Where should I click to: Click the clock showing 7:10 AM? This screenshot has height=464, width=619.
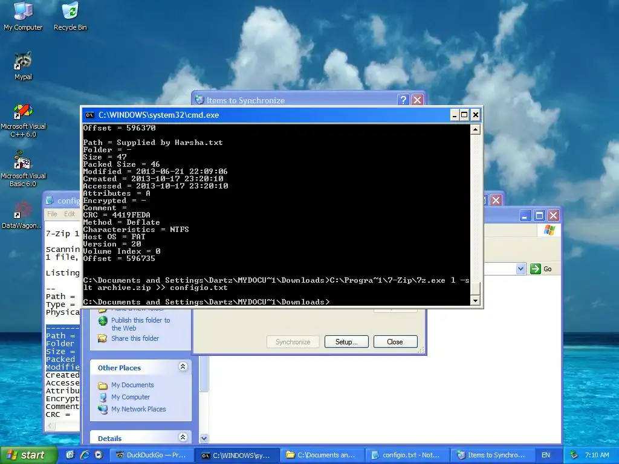click(x=597, y=455)
